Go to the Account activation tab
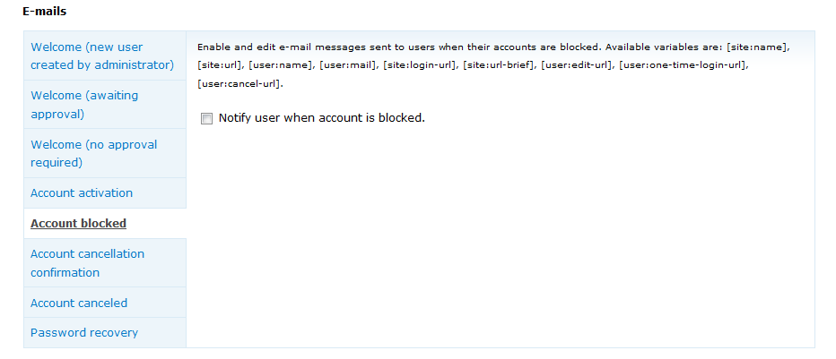Viewport: 836px width, 359px height. [x=82, y=192]
